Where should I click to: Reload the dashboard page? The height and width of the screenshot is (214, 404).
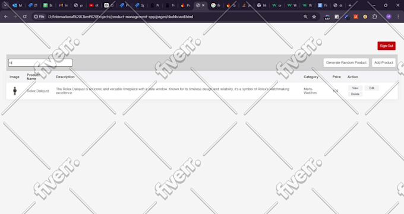(25, 17)
